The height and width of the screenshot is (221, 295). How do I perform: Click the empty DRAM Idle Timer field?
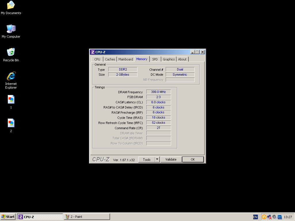tap(159, 133)
